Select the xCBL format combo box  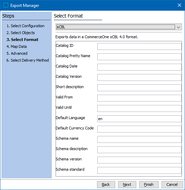[118, 27]
